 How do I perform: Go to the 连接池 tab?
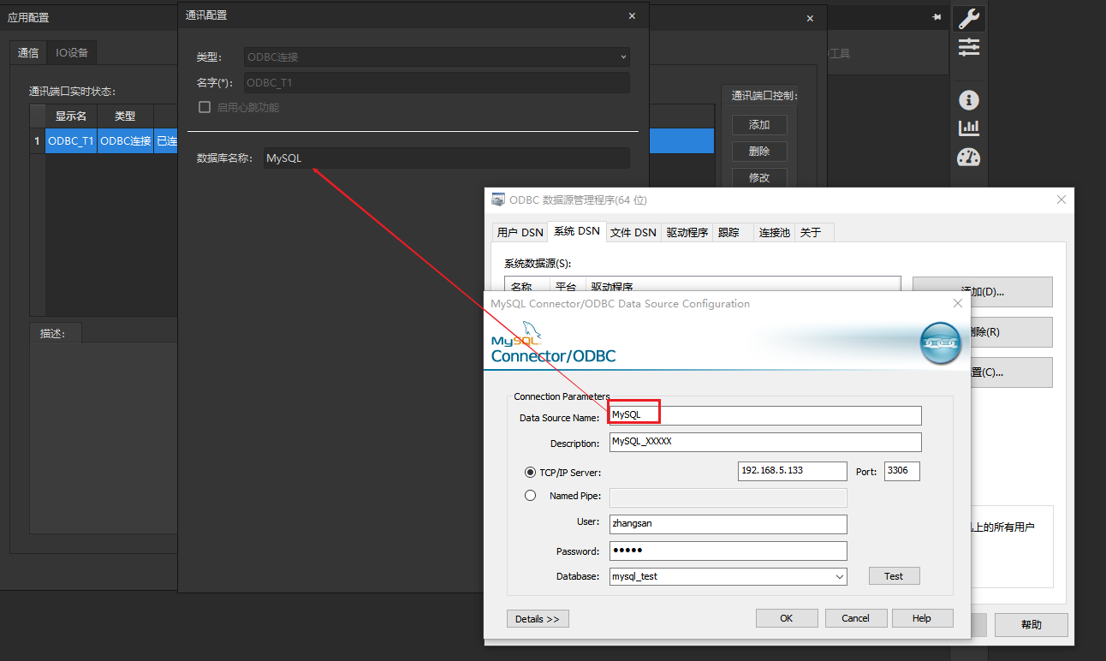(x=775, y=232)
